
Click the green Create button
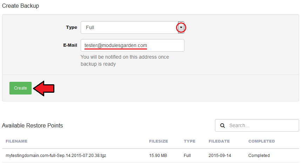coord(20,88)
